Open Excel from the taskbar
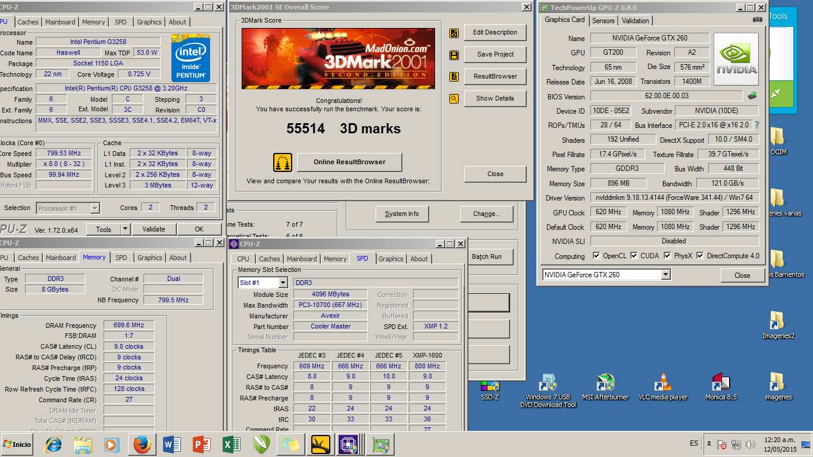Viewport: 813px width, 457px height. (231, 444)
